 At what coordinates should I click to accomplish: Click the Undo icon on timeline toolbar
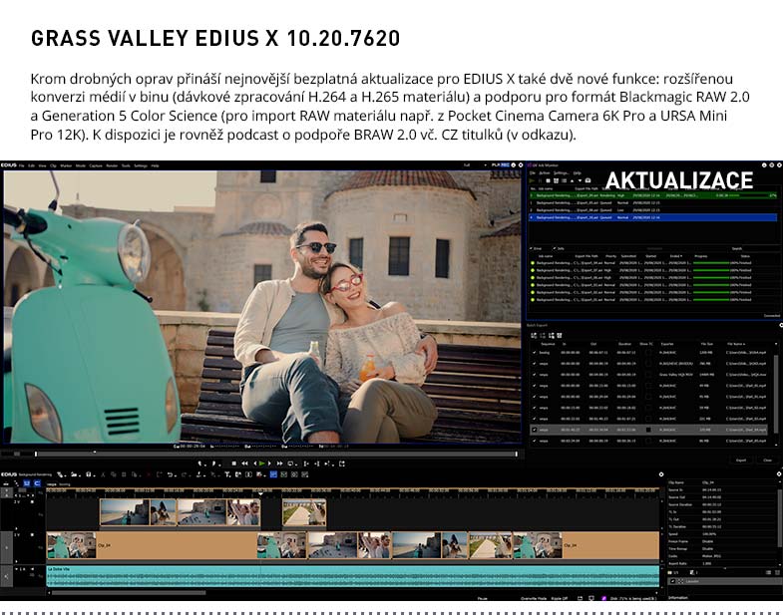(170, 474)
